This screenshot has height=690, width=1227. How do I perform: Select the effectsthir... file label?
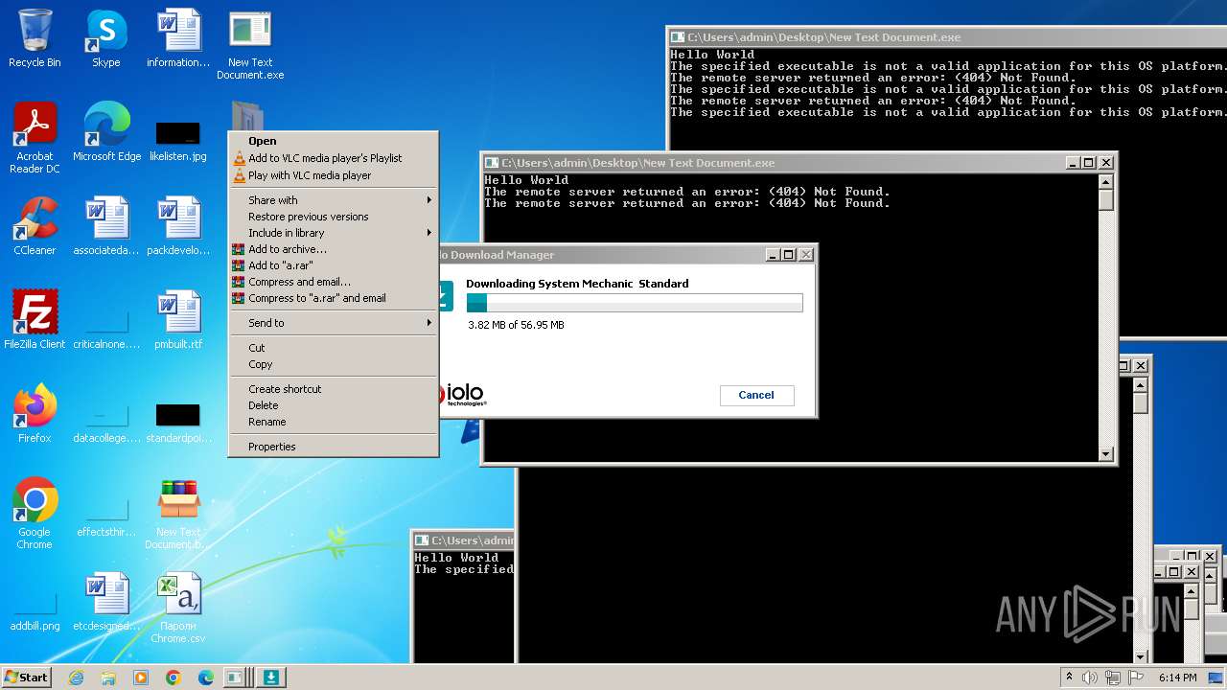106,532
